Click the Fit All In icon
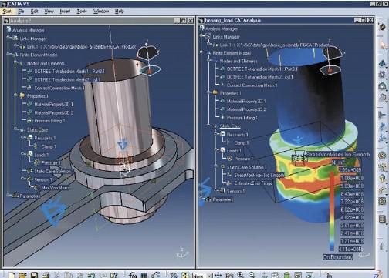 185,275
